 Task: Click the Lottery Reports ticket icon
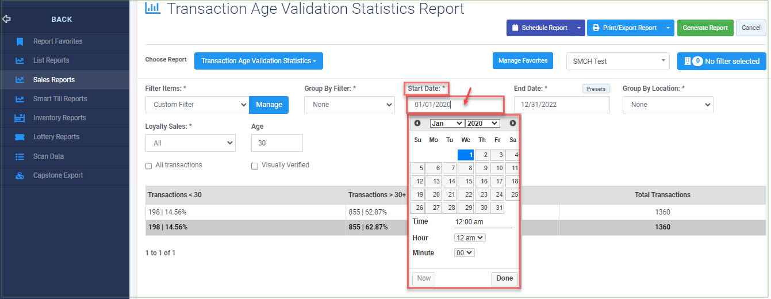pos(20,137)
